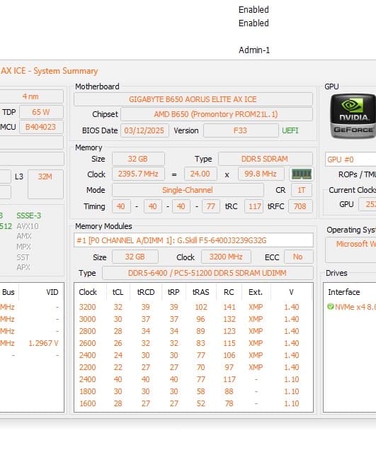Click the AMX feature label

pos(24,236)
